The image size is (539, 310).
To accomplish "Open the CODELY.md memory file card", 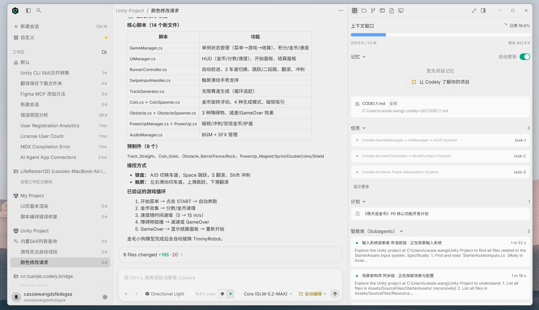I will pyautogui.click(x=440, y=107).
